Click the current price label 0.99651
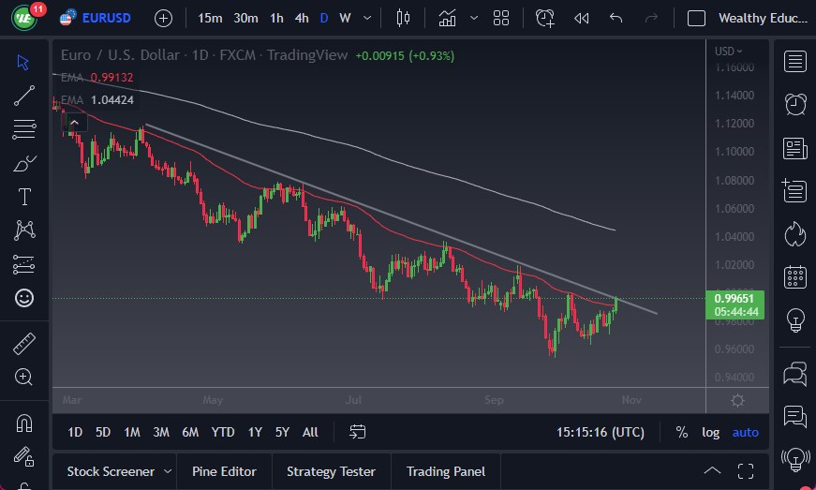816x490 pixels. [735, 299]
